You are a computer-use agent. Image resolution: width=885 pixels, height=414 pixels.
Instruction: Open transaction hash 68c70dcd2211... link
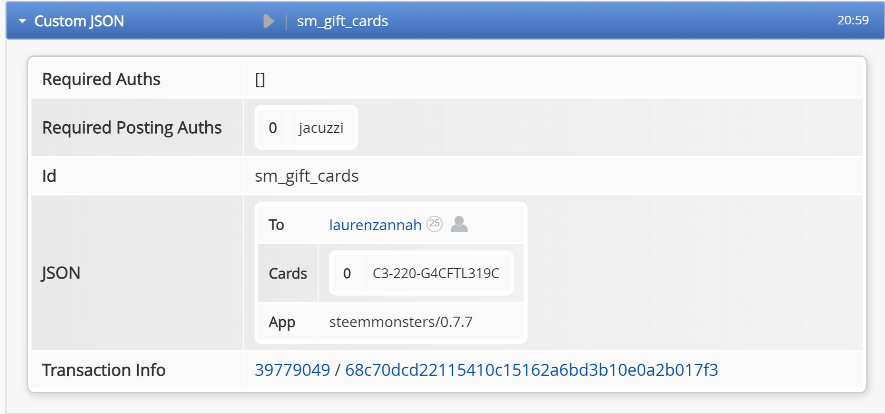point(531,370)
